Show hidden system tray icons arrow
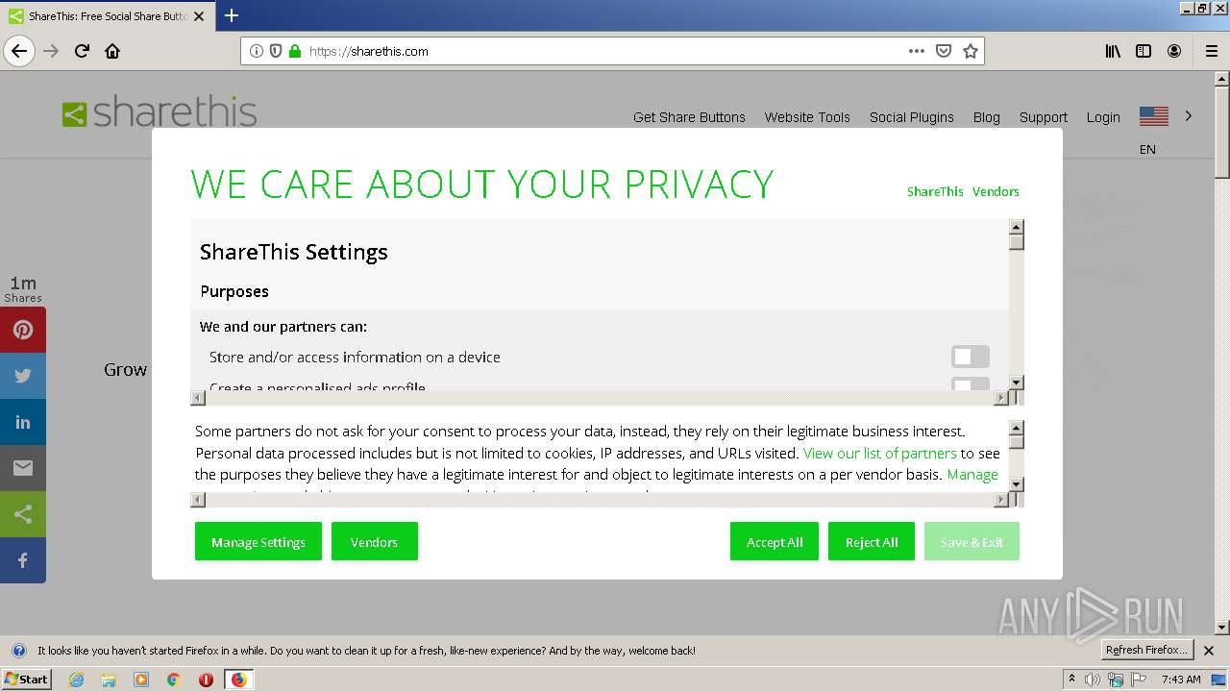Viewport: 1230px width, 692px height. (x=1071, y=680)
